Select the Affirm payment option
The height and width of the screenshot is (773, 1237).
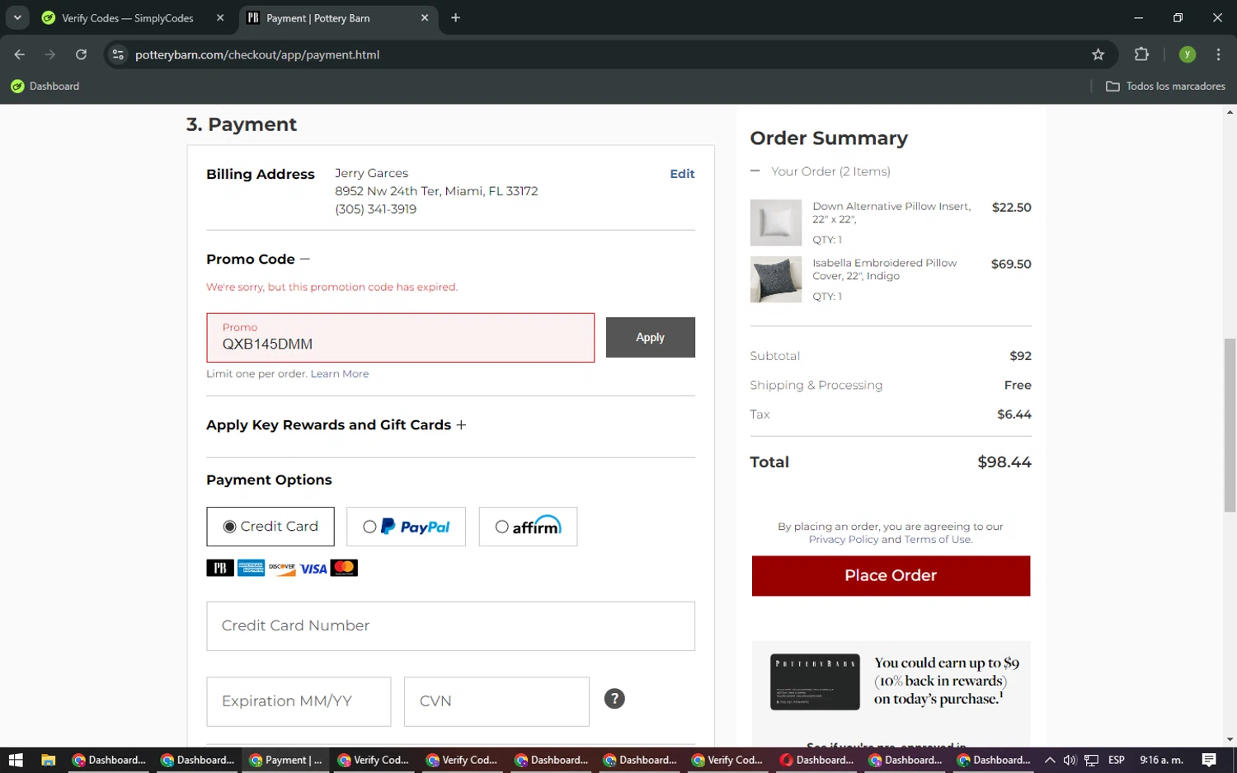(x=528, y=527)
